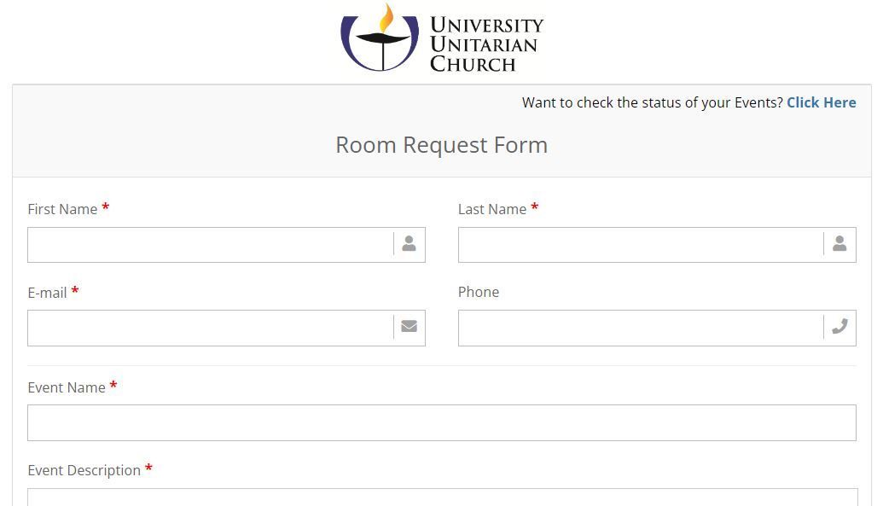Click the Last Name label
This screenshot has height=506, width=883.
coord(492,209)
